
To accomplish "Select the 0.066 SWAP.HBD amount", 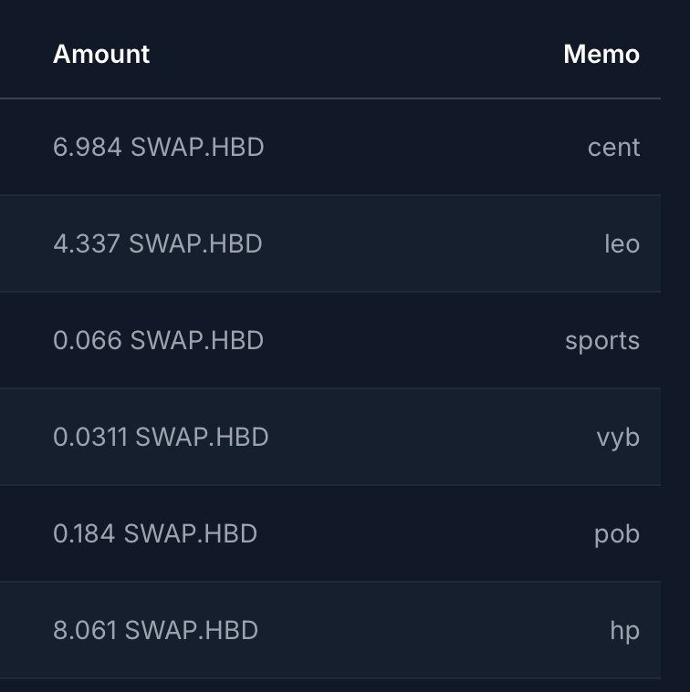I will pos(158,340).
